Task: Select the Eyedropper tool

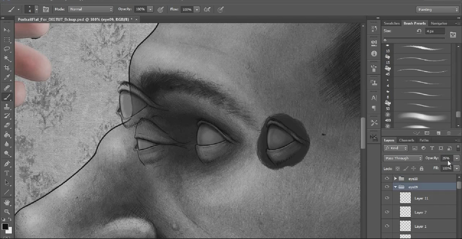Action: click(7, 77)
